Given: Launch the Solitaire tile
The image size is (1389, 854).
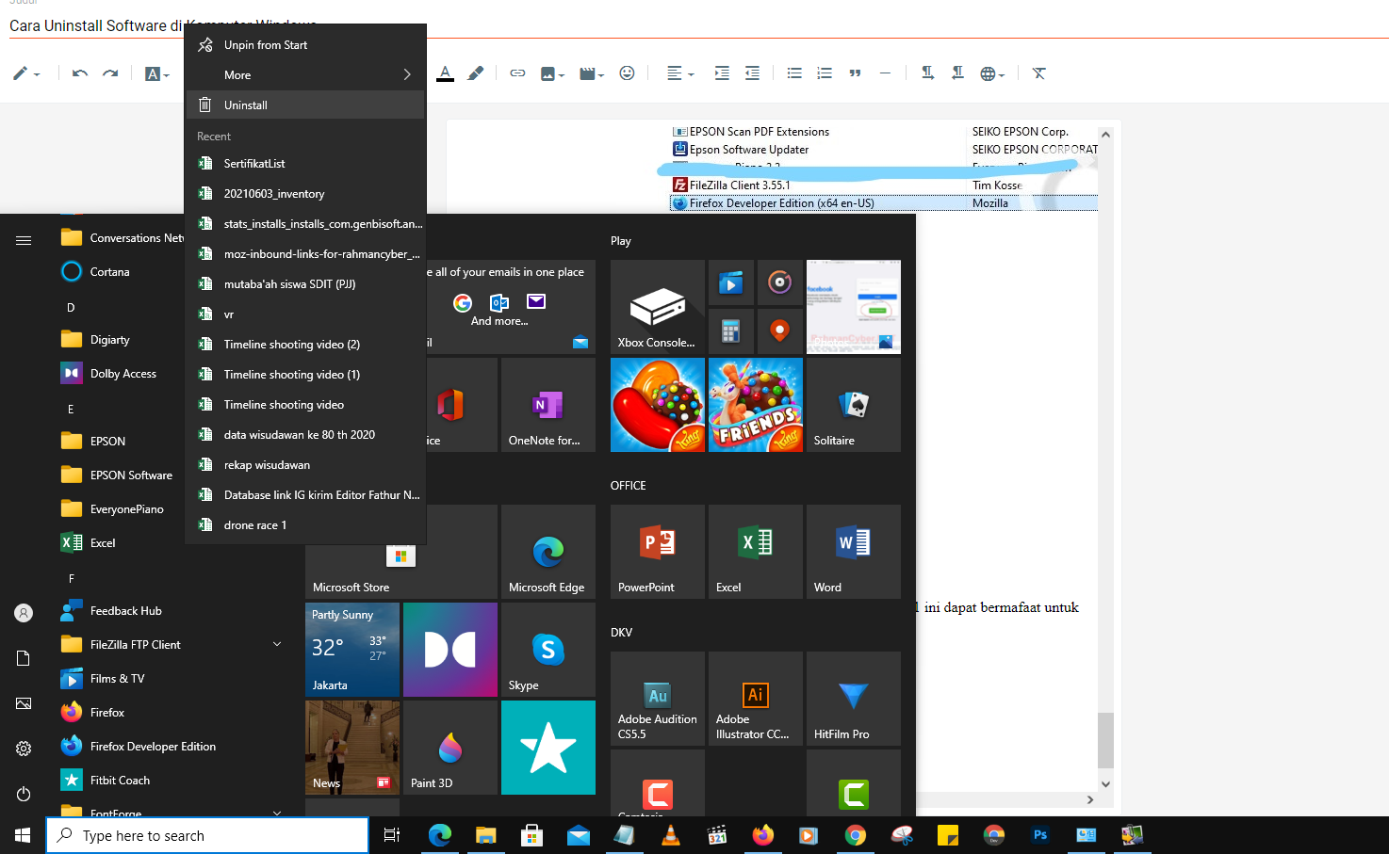Looking at the screenshot, I should point(854,405).
